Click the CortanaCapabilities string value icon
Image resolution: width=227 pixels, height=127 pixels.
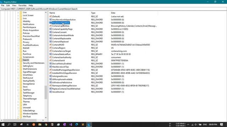[50, 26]
